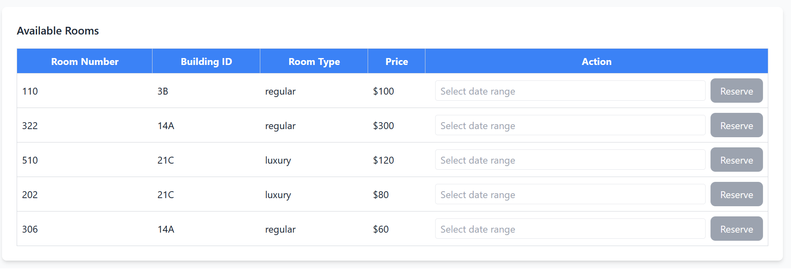Click the Action column header
The image size is (791, 272).
point(596,62)
